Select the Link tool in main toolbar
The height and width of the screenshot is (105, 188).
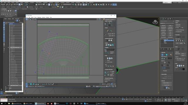7,5
